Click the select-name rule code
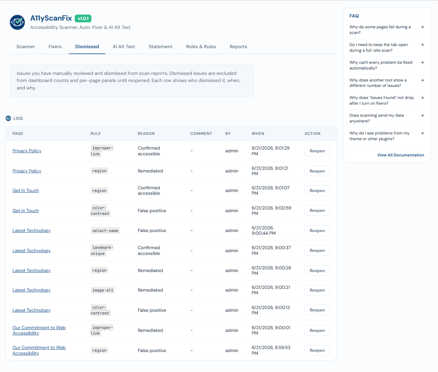The image size is (438, 372). pos(105,231)
